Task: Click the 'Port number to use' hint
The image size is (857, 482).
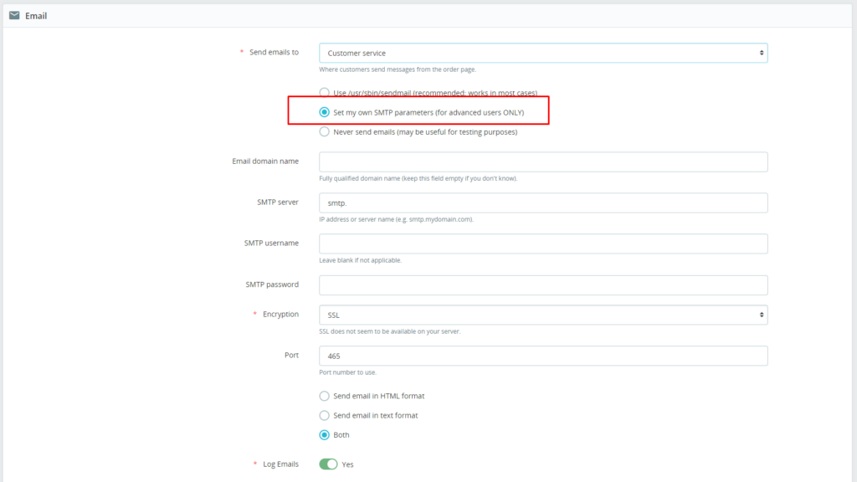Action: click(347, 372)
